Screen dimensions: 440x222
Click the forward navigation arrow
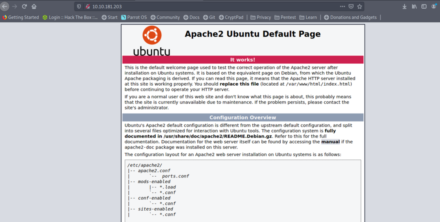(15, 6)
